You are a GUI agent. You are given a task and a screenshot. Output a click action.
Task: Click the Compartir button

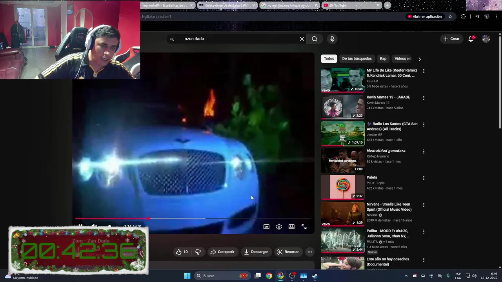pos(222,252)
